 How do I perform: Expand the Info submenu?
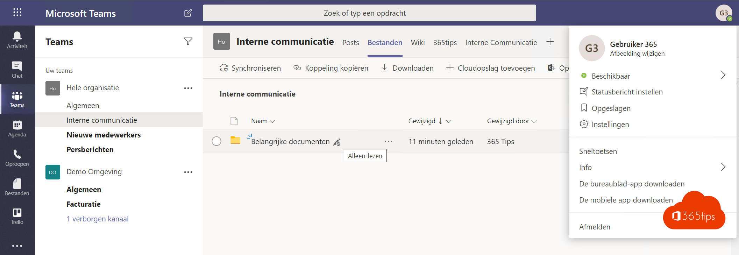pyautogui.click(x=723, y=167)
